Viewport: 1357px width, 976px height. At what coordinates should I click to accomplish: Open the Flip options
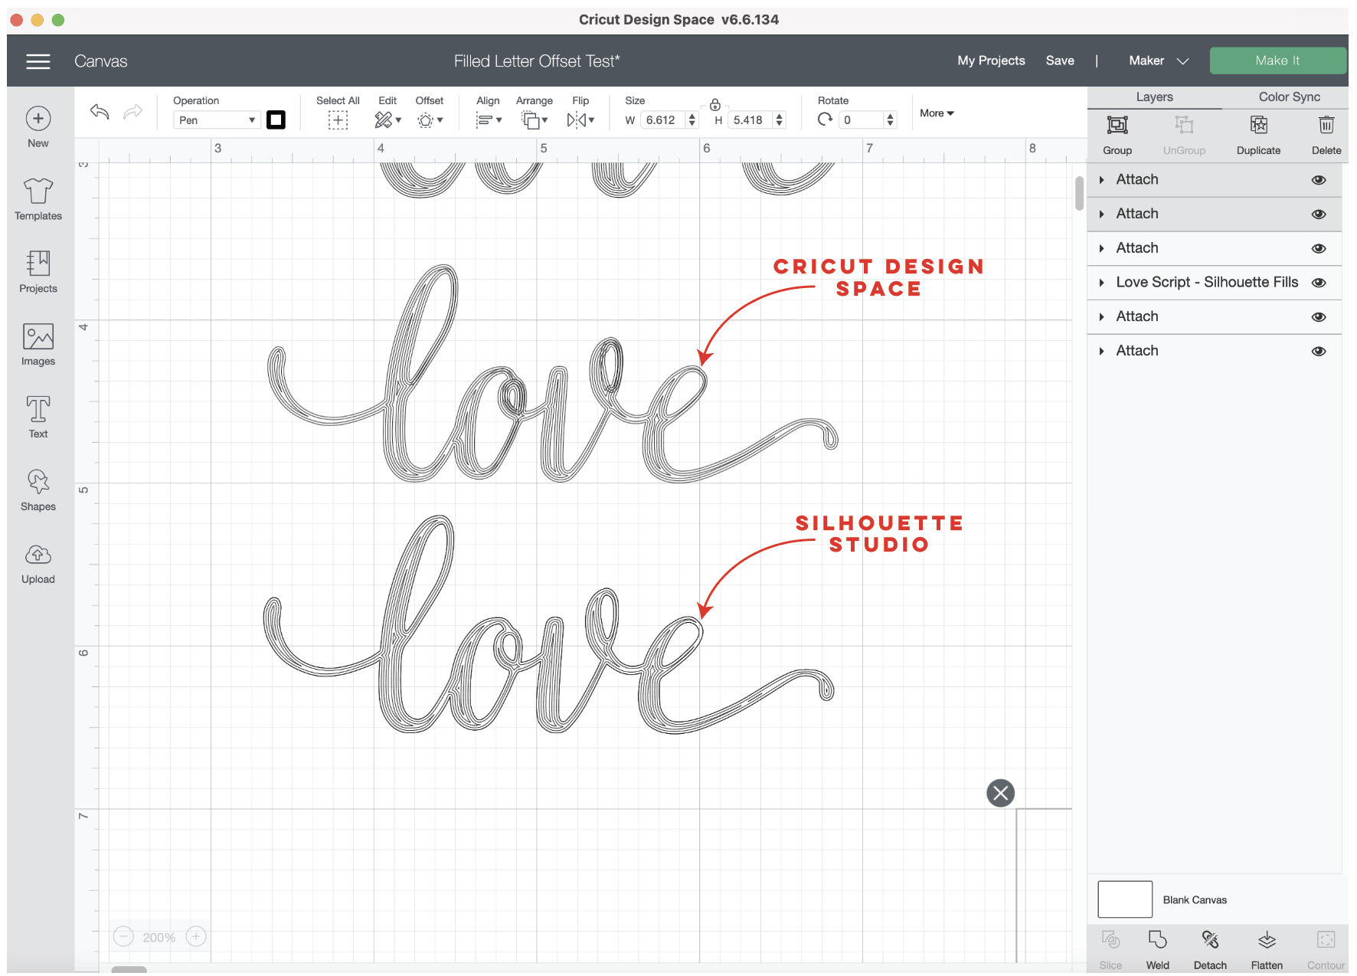tap(580, 120)
